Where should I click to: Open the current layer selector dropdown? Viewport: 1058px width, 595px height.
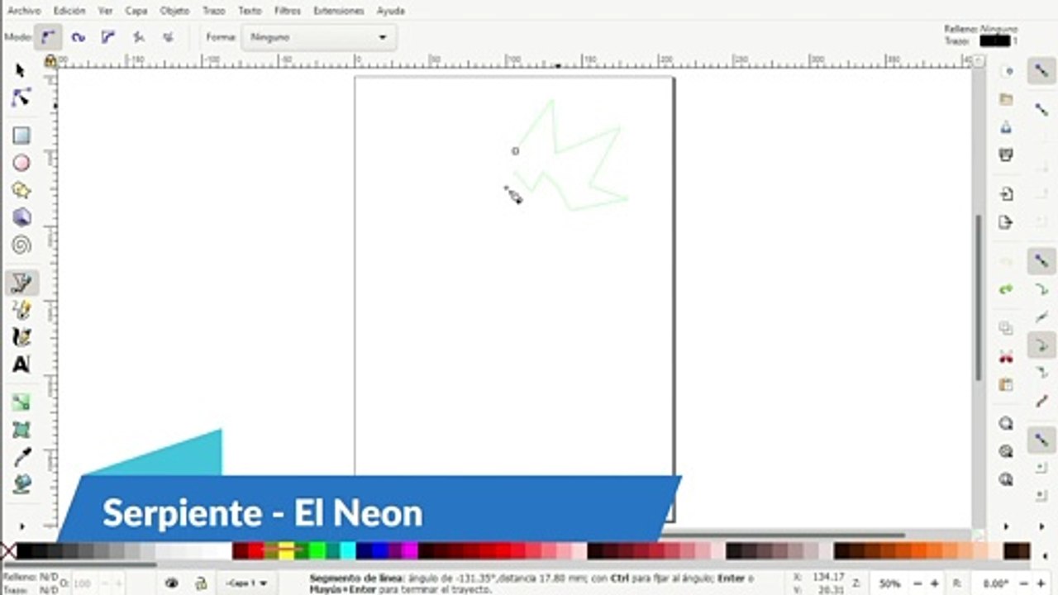[x=246, y=583]
